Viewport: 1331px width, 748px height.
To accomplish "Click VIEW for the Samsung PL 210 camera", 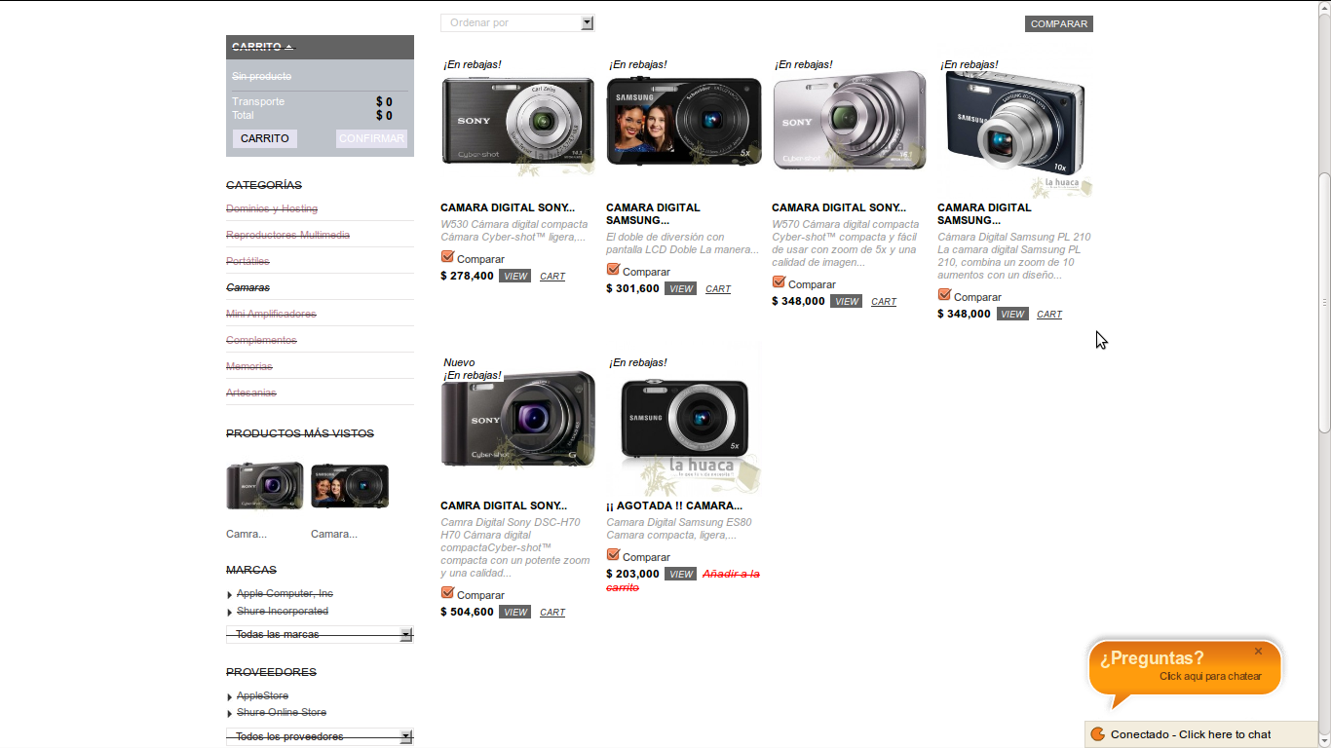I will [1012, 315].
